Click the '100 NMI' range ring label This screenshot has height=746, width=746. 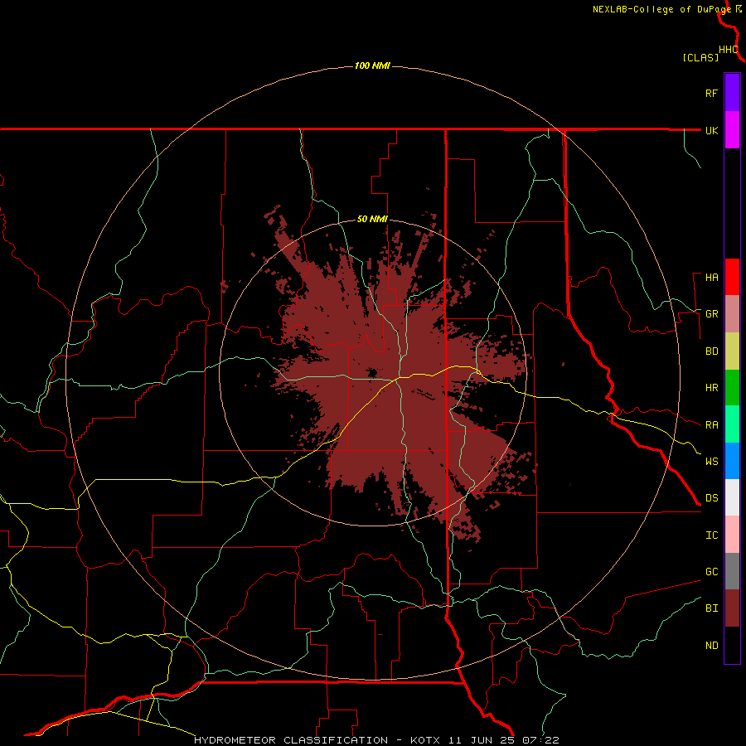[x=372, y=65]
